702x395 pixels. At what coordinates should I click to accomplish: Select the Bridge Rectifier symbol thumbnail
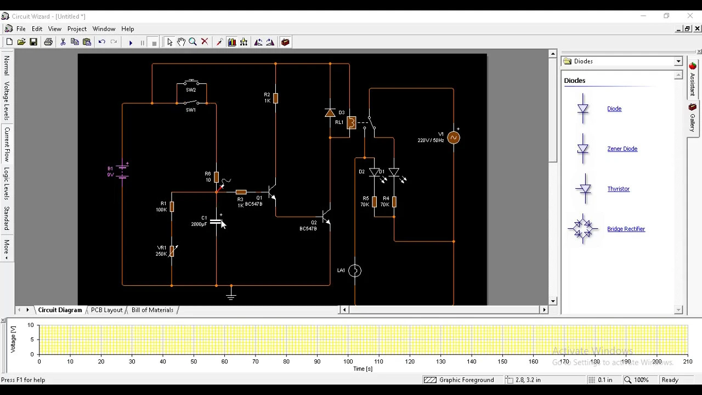tap(583, 229)
